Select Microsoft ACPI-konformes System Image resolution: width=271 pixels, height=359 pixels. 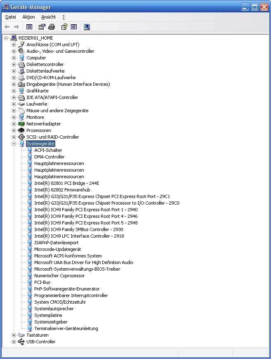click(x=68, y=256)
